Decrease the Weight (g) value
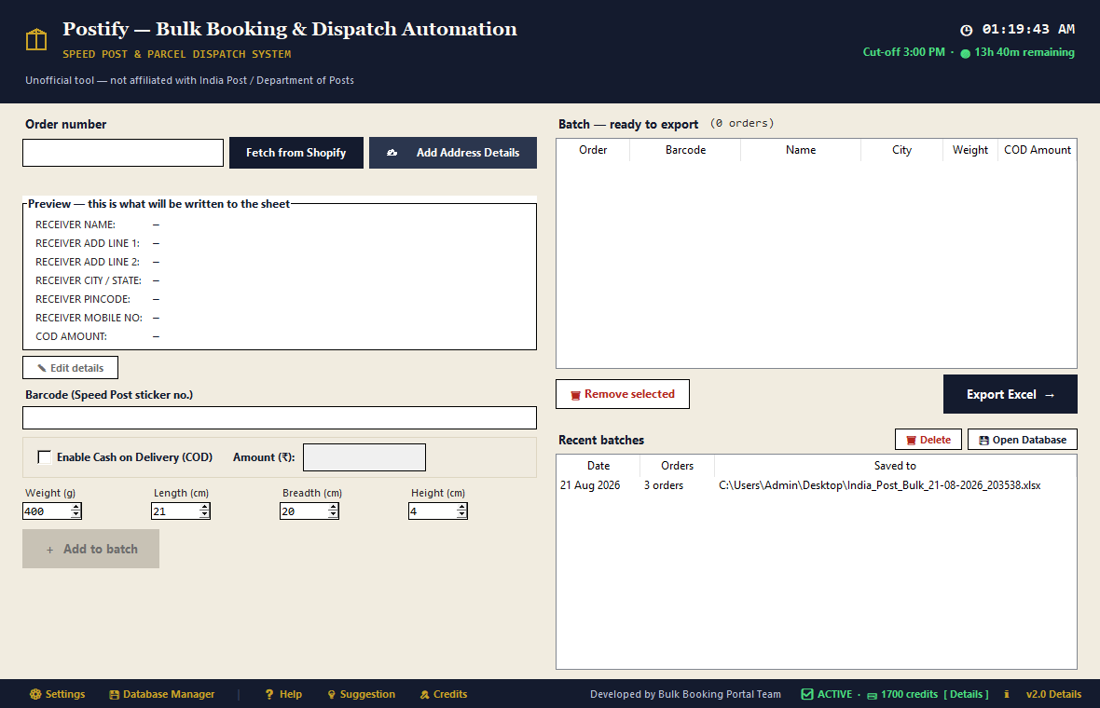 76,515
